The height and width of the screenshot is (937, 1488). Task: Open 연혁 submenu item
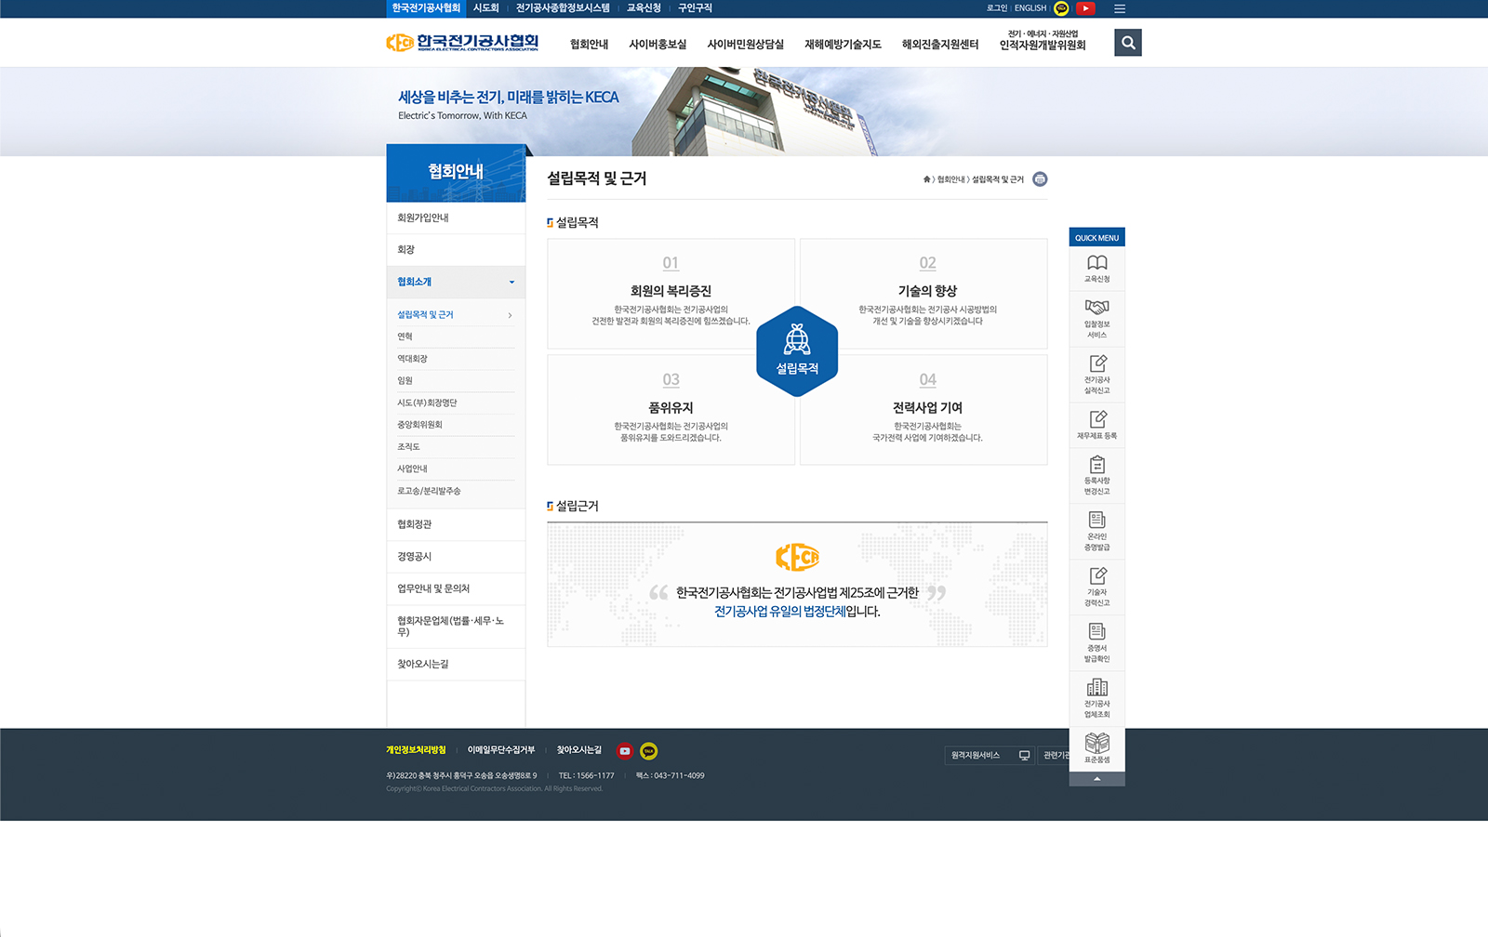pyautogui.click(x=456, y=337)
